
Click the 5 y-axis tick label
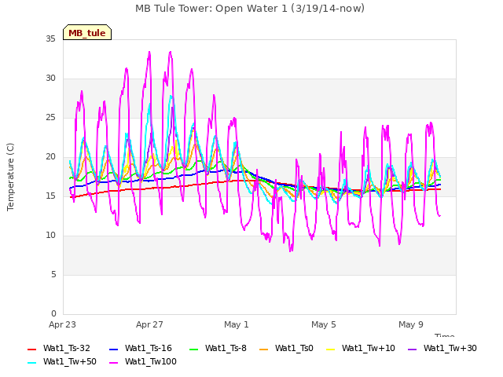53,275
